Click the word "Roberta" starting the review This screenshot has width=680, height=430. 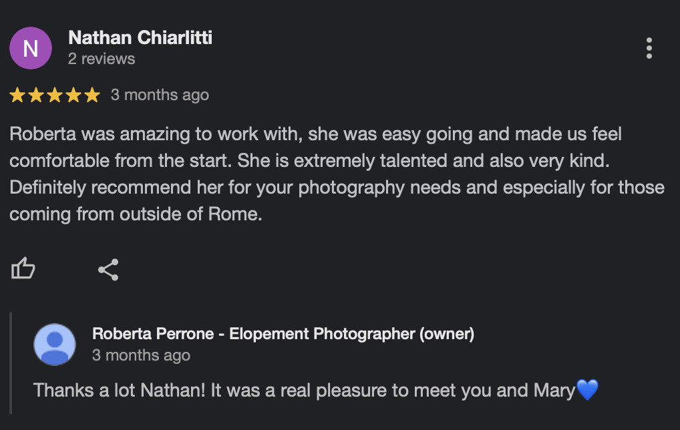[43, 134]
